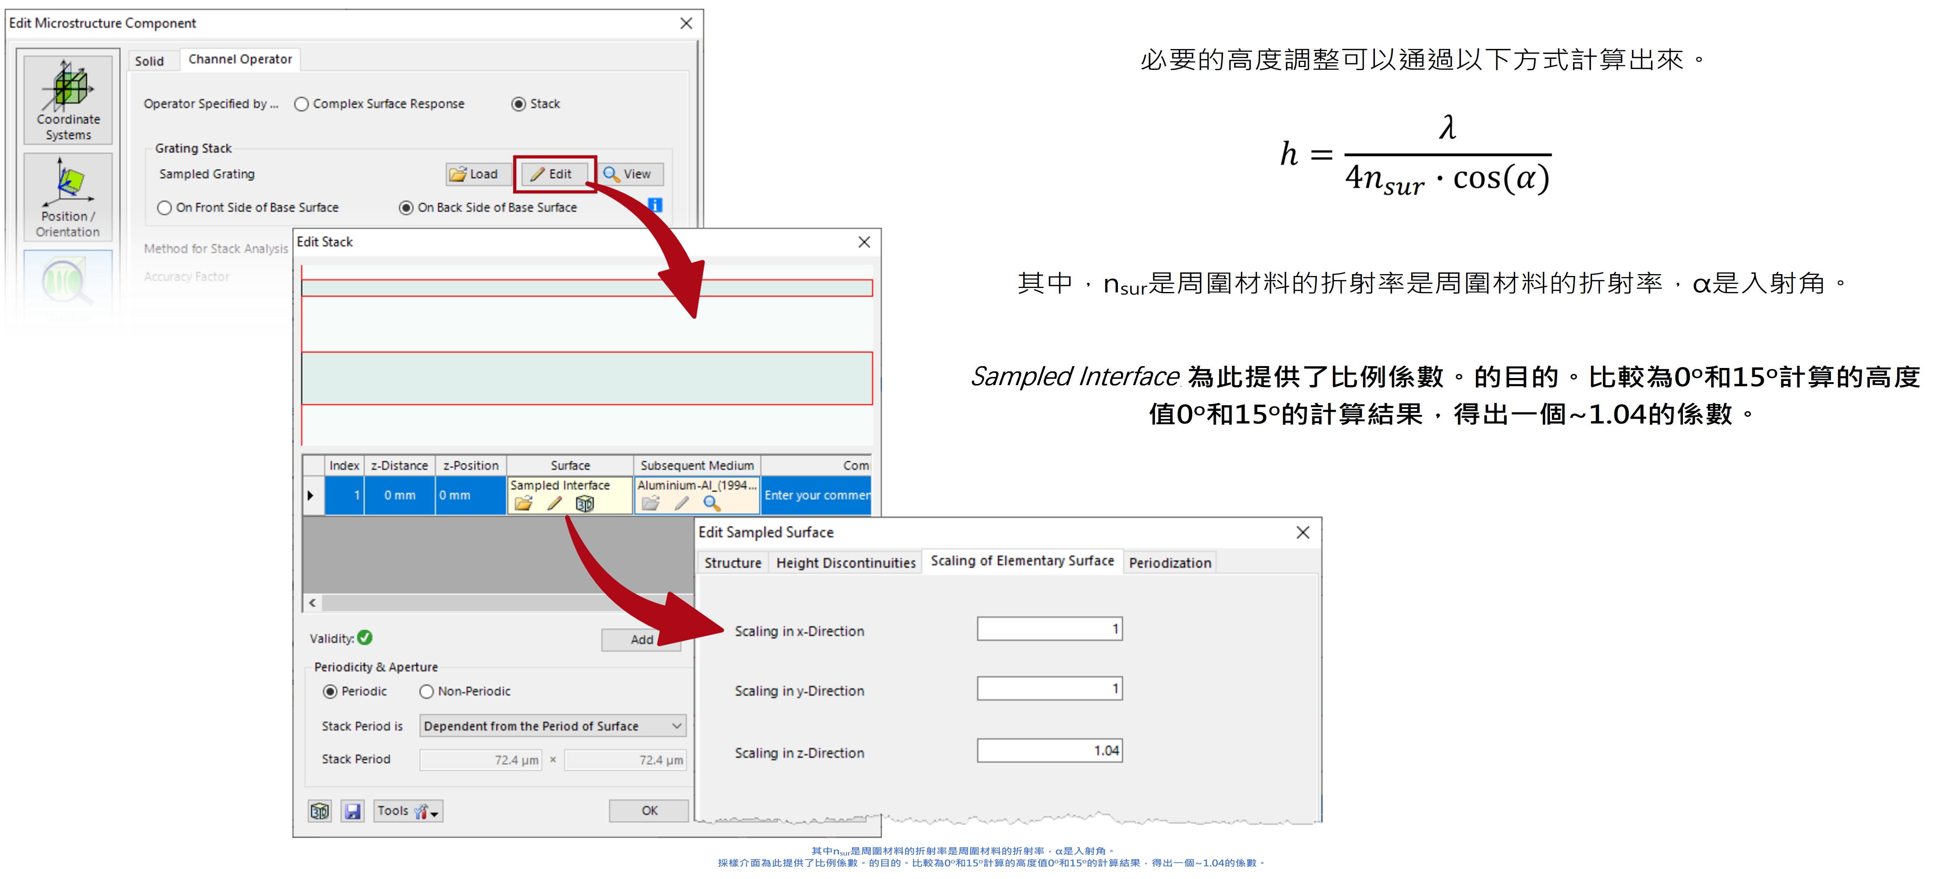Load a surface via the Sampled Interface folder icon
The image size is (1940, 879).
(523, 503)
